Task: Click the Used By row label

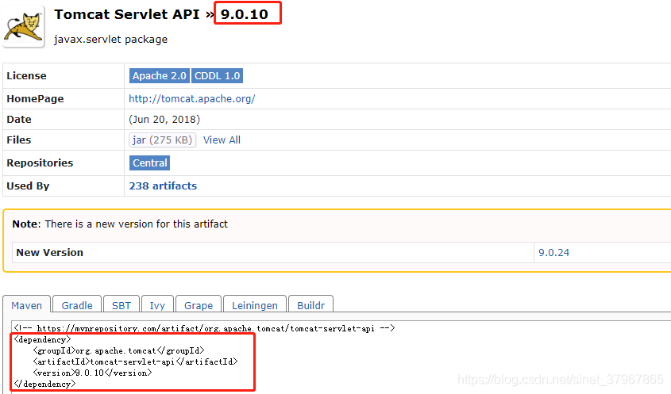Action: [x=28, y=186]
